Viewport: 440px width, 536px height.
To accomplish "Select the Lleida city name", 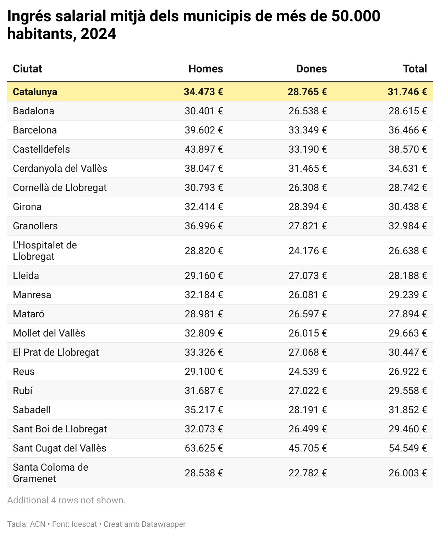I will pyautogui.click(x=26, y=276).
